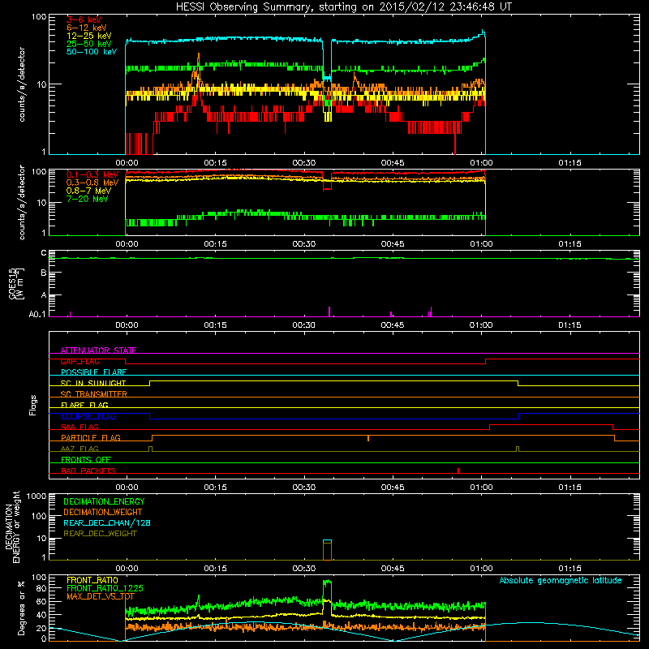Click the 00:45 time label under the GOES15 panel
Viewport: 649px width, 649px height.
393,325
